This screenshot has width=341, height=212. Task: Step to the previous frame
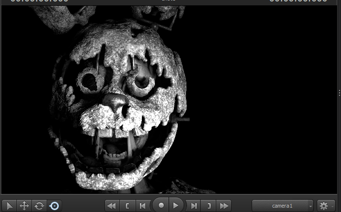143,206
